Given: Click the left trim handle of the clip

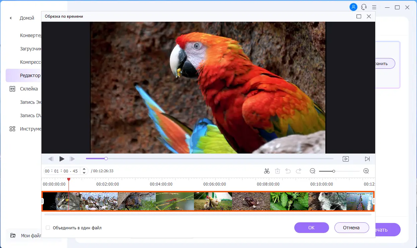Looking at the screenshot, I should click(42, 201).
